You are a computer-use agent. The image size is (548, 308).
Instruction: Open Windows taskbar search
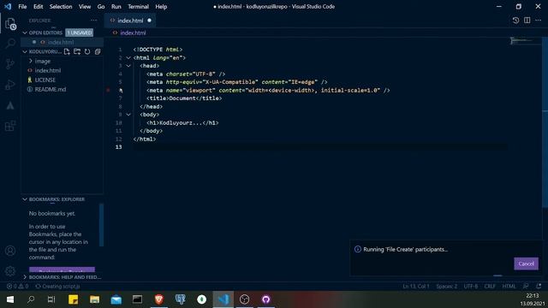click(31, 299)
